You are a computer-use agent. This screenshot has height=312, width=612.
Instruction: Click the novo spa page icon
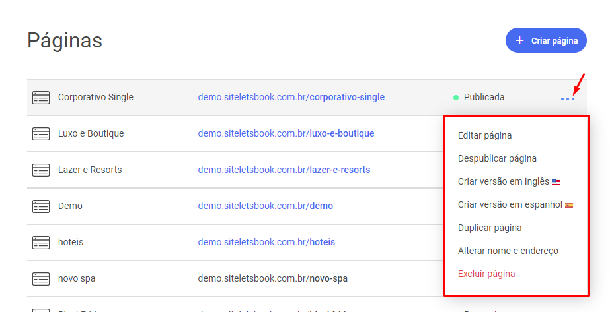point(41,279)
